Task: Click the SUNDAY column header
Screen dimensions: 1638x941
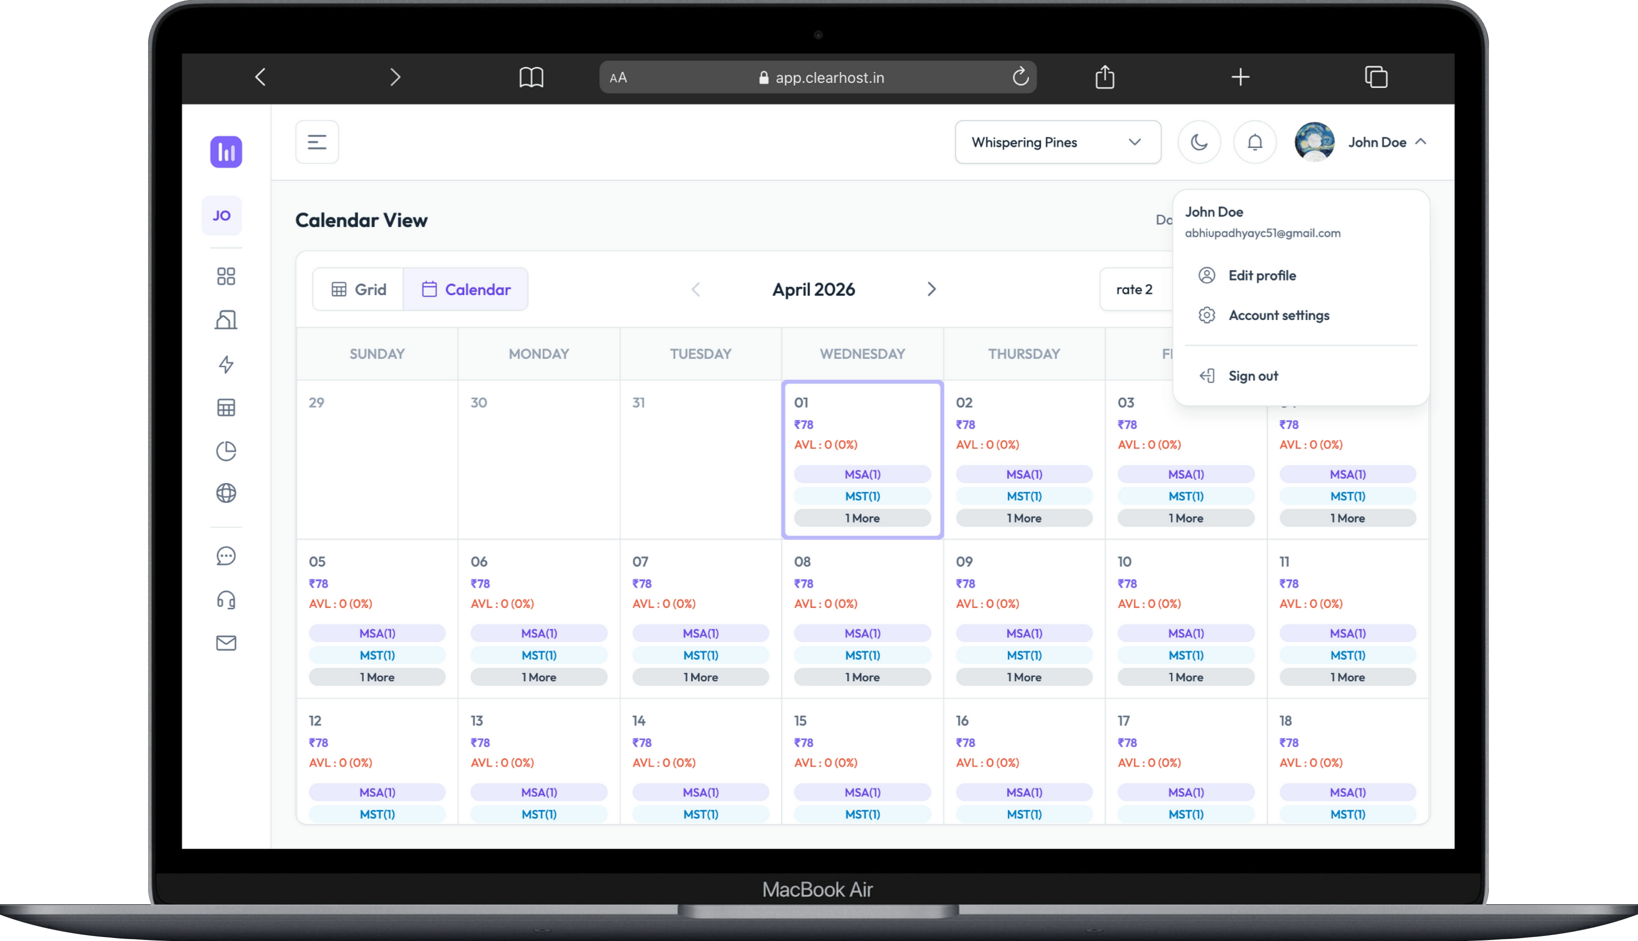Action: click(x=377, y=354)
